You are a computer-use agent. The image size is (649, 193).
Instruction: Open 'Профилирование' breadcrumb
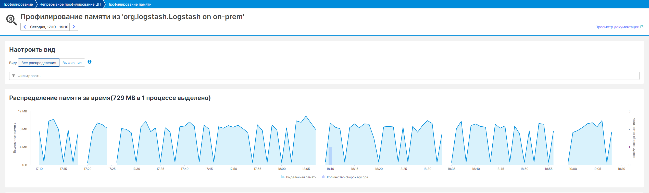[x=18, y=4]
